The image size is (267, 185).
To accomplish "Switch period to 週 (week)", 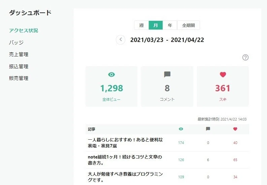I will (141, 25).
